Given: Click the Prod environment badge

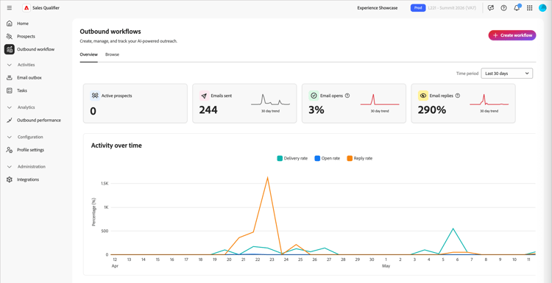Looking at the screenshot, I should pos(418,8).
